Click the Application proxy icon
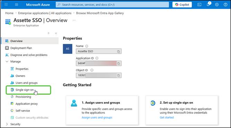The image size is (231, 128). pyautogui.click(x=12, y=103)
